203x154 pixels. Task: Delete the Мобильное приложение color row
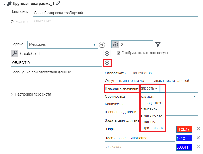198,138
